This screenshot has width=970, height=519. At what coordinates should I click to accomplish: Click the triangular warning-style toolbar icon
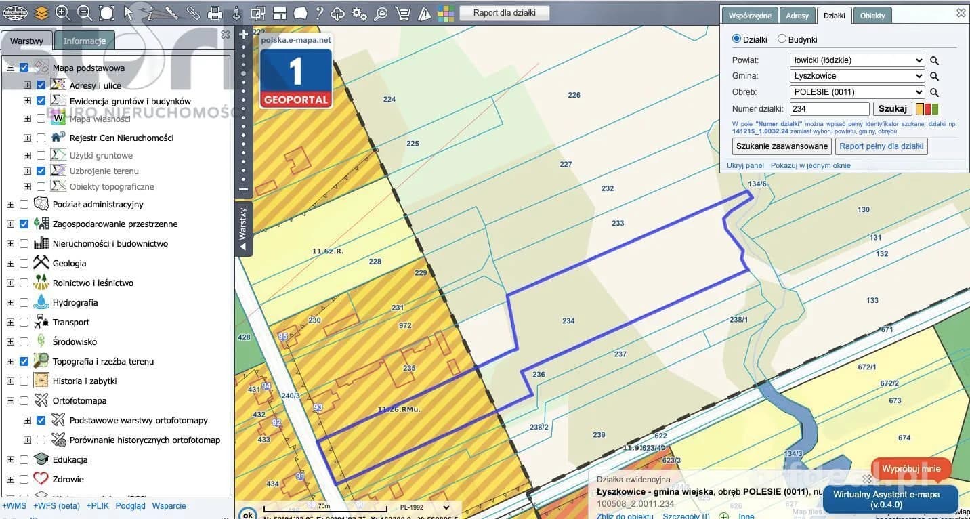pos(425,13)
